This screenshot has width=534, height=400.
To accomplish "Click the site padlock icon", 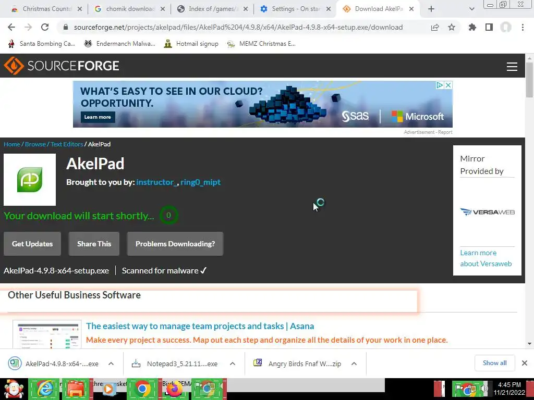I will pos(66,27).
